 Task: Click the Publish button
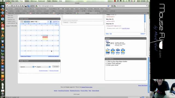click(x=66, y=22)
